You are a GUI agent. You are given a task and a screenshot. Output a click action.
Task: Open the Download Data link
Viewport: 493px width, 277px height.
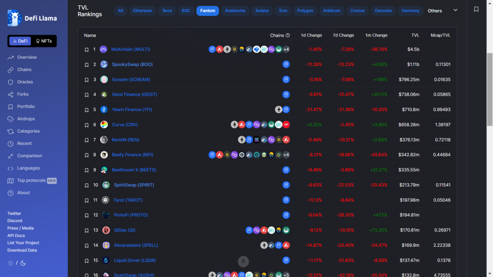(22, 250)
